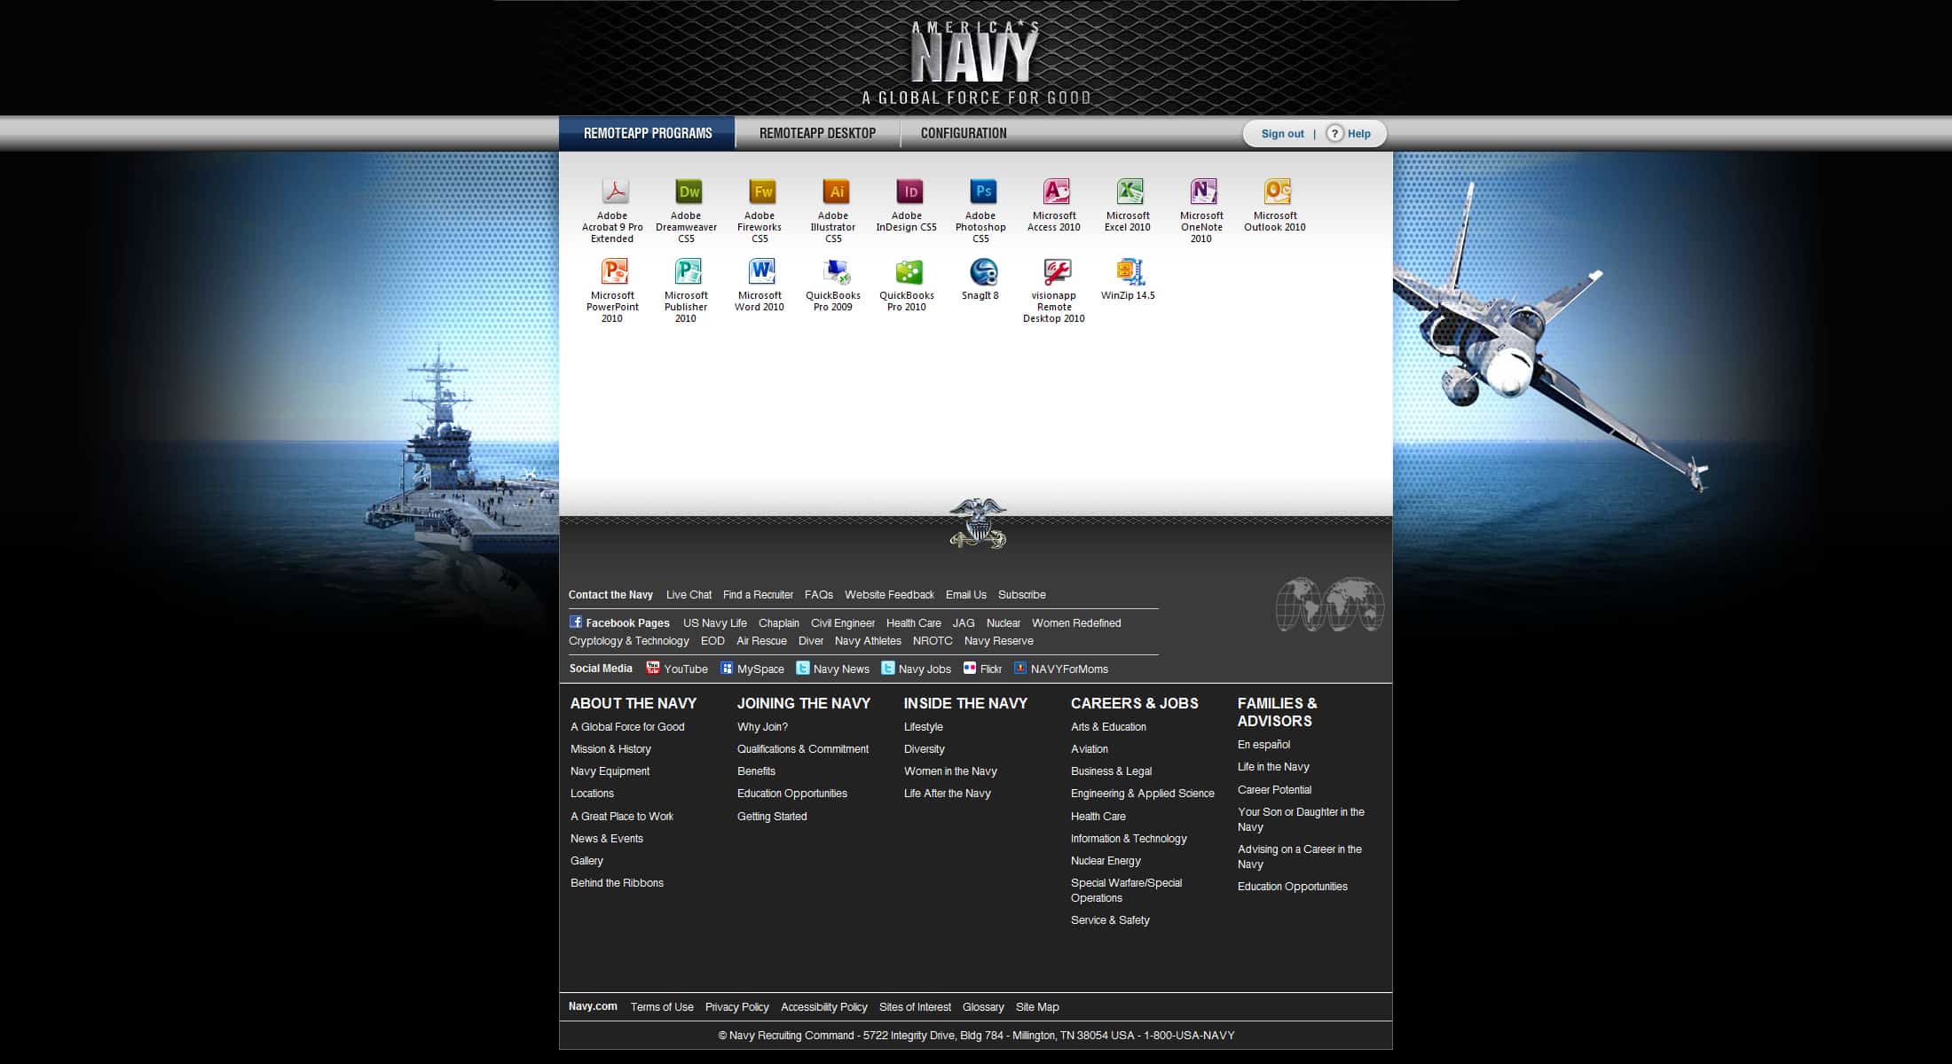This screenshot has height=1064, width=1952.
Task: Click Subscribe link
Action: pyautogui.click(x=1021, y=595)
